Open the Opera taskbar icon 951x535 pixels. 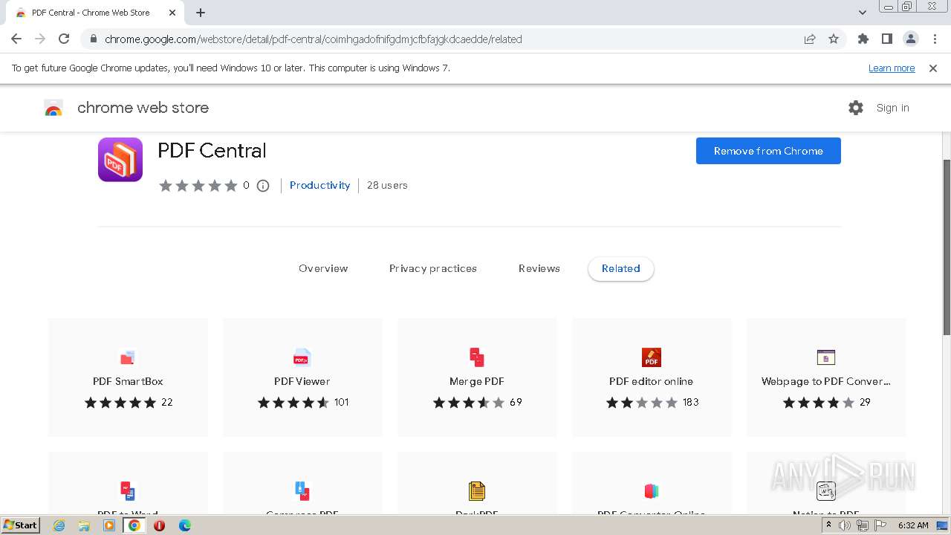pos(159,525)
